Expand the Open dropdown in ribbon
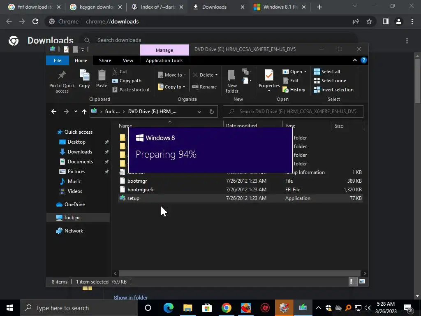This screenshot has height=316, width=421. [x=305, y=72]
